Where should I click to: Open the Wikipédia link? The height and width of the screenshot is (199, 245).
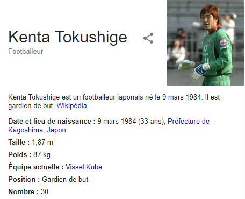pyautogui.click(x=71, y=105)
